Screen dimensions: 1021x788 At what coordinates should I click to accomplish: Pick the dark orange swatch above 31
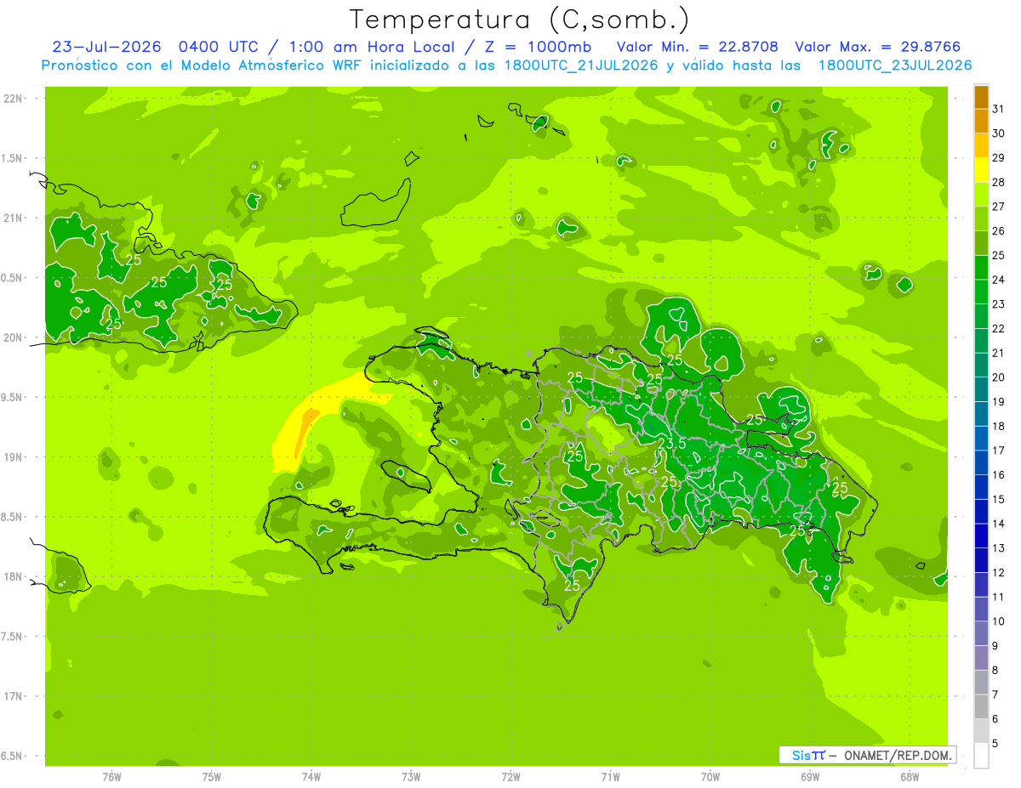coord(981,97)
